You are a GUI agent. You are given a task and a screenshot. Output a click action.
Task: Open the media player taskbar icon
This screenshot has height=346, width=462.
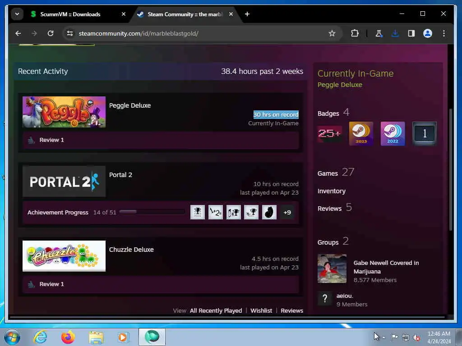click(x=124, y=337)
